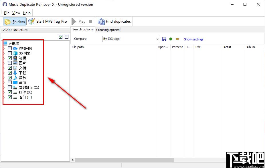The image size is (265, 168).
Task: Click the 视频 film icon
Action: tap(15, 58)
